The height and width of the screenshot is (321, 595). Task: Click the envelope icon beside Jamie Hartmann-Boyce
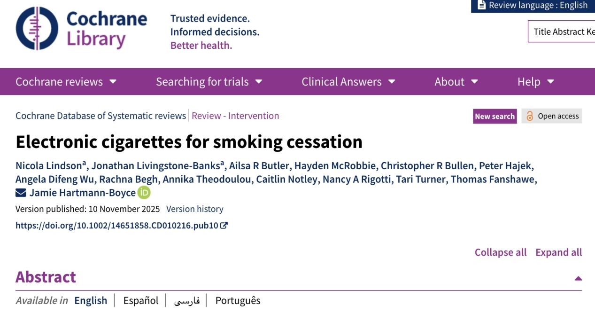tap(21, 193)
